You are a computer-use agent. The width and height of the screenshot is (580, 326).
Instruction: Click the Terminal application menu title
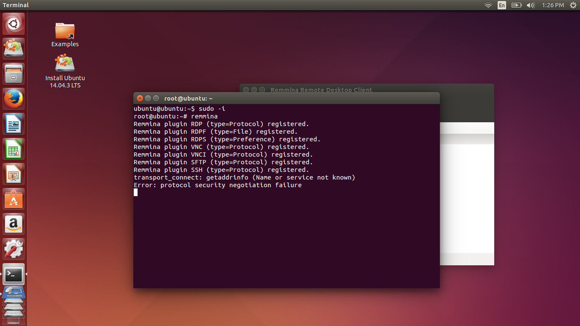pyautogui.click(x=16, y=5)
